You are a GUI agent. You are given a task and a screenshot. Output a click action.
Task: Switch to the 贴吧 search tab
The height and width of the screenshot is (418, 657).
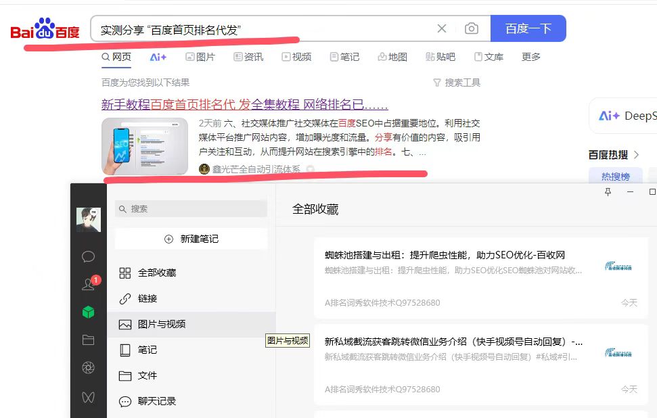[x=440, y=57]
